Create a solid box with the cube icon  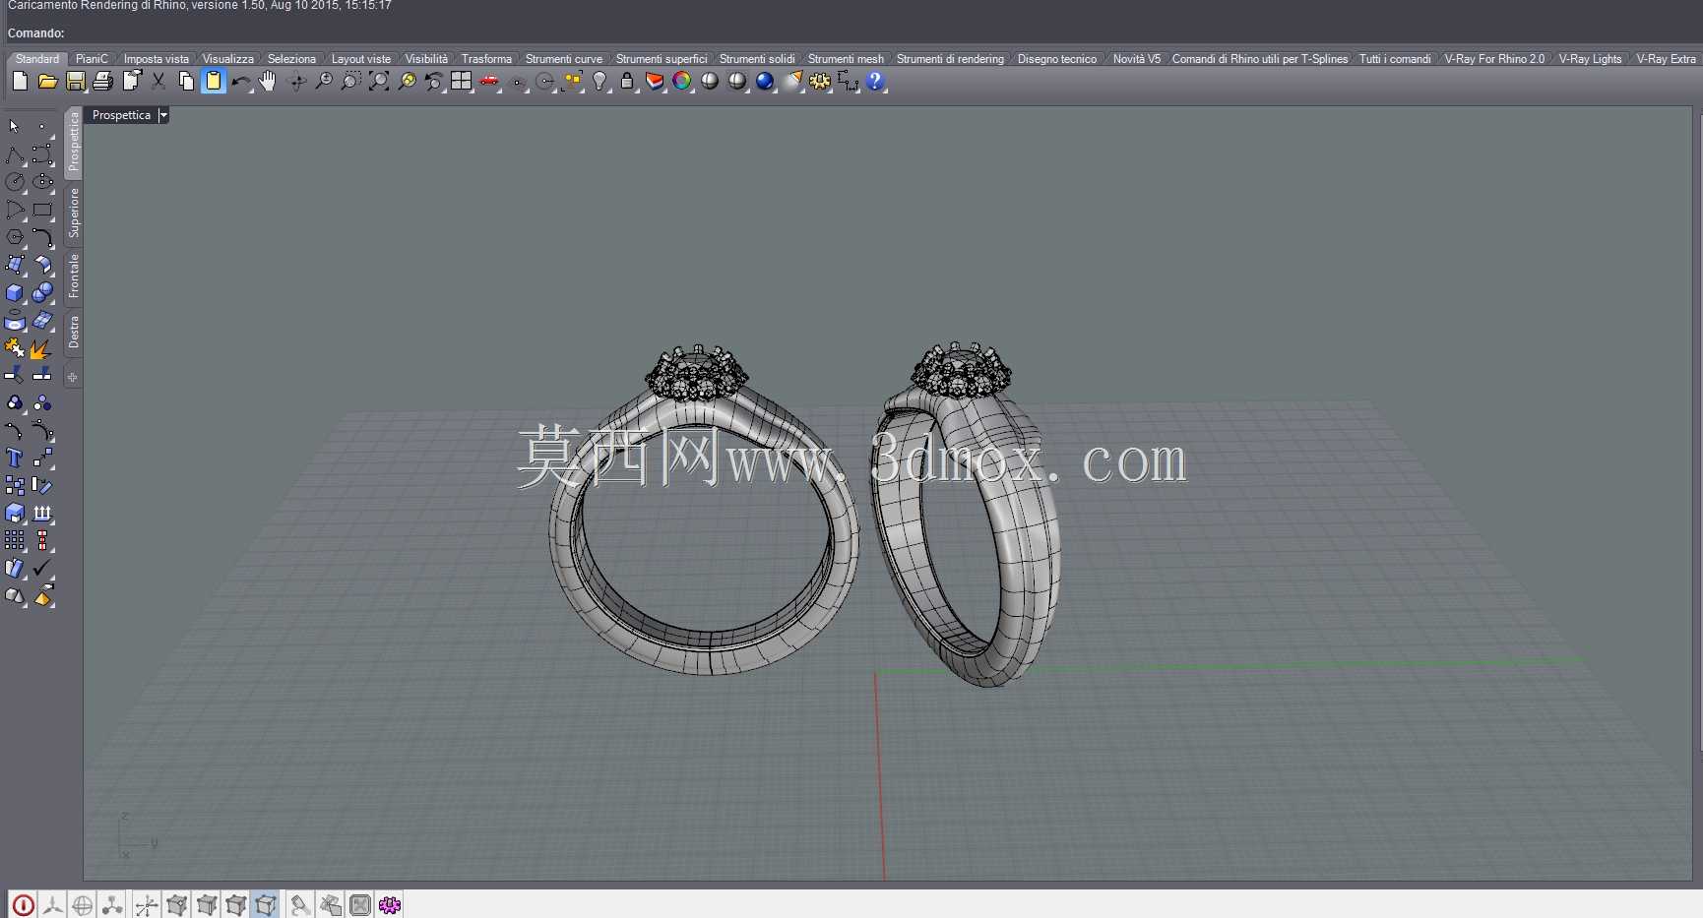tap(15, 292)
